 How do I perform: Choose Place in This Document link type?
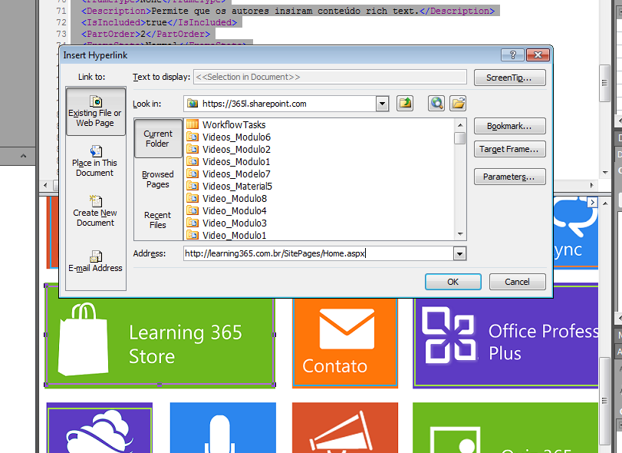[95, 162]
